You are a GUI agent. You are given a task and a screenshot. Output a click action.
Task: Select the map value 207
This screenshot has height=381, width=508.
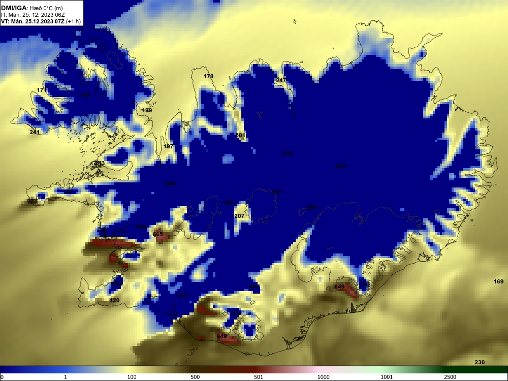(239, 216)
